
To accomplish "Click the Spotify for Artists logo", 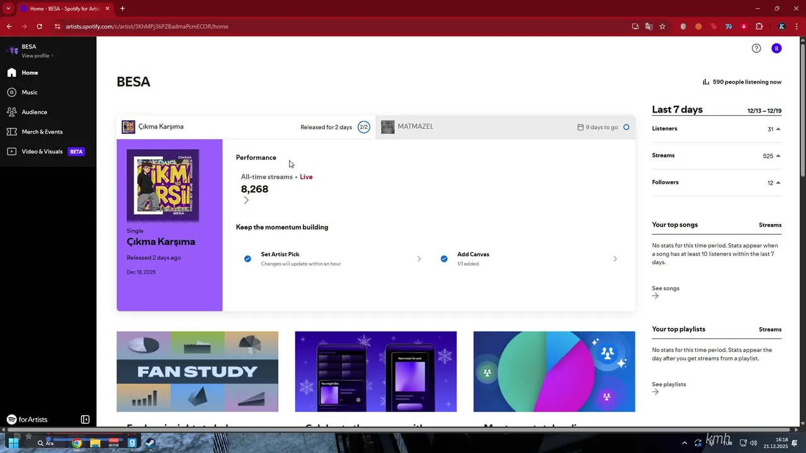I will [27, 420].
